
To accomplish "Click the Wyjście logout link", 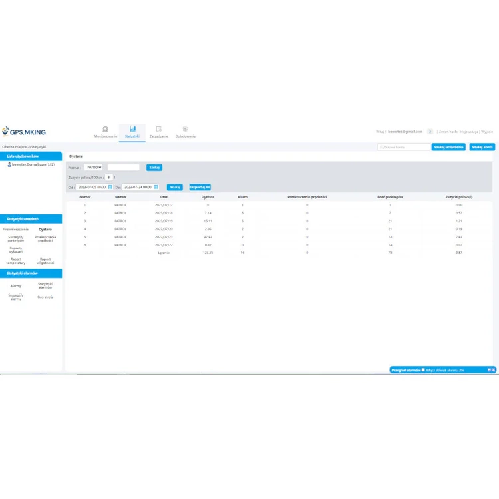I will [x=487, y=132].
